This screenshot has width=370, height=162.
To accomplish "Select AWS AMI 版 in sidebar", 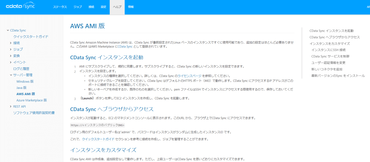I will (x=26, y=94).
